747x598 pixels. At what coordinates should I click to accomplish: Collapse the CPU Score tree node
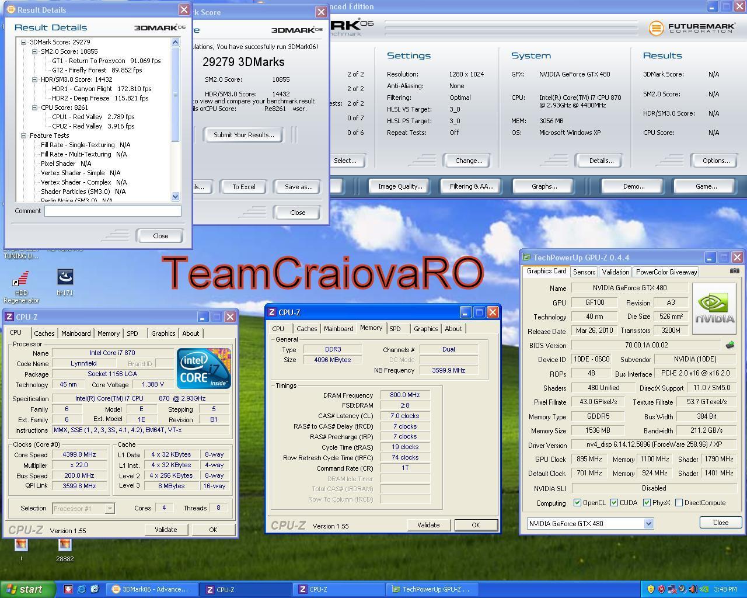click(x=34, y=107)
